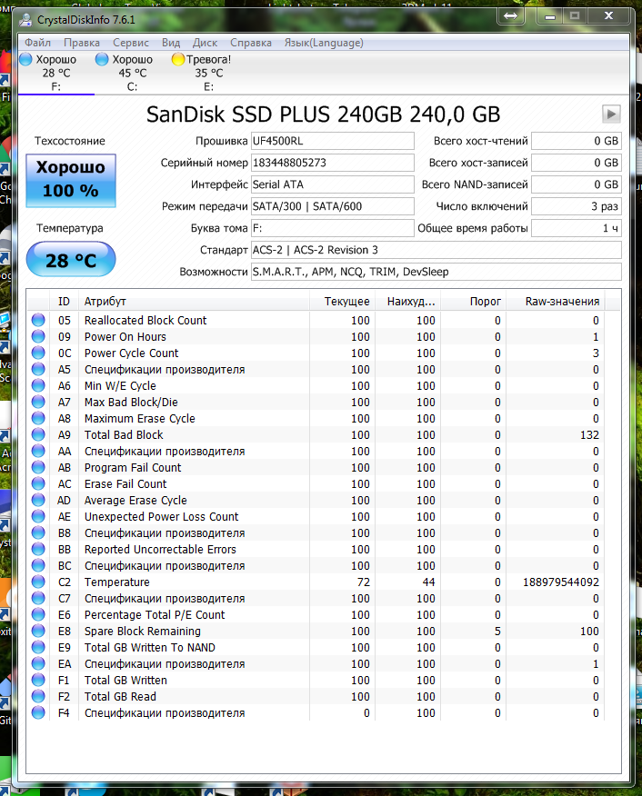
Task: Click the Атрибут column header
Action: click(x=194, y=302)
